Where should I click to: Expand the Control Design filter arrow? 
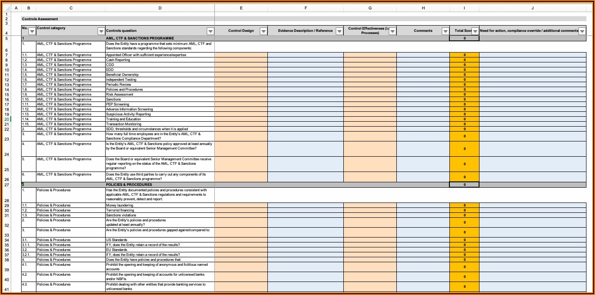(x=263, y=31)
